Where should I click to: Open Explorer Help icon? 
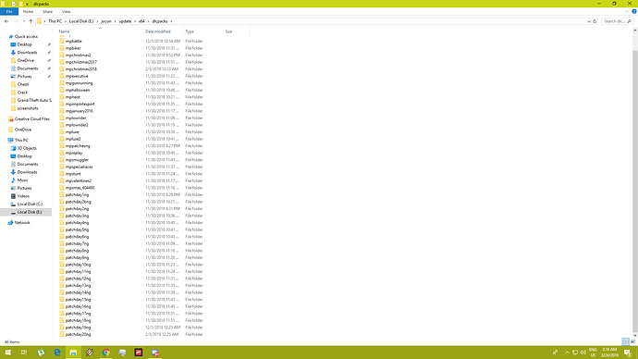pos(634,12)
